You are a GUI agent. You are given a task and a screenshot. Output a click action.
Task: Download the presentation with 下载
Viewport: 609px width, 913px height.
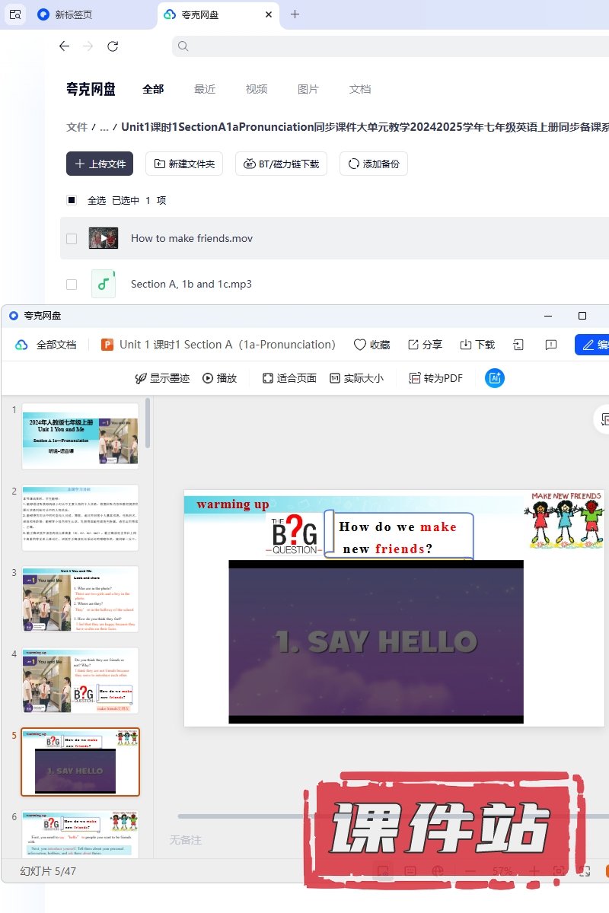tap(477, 345)
